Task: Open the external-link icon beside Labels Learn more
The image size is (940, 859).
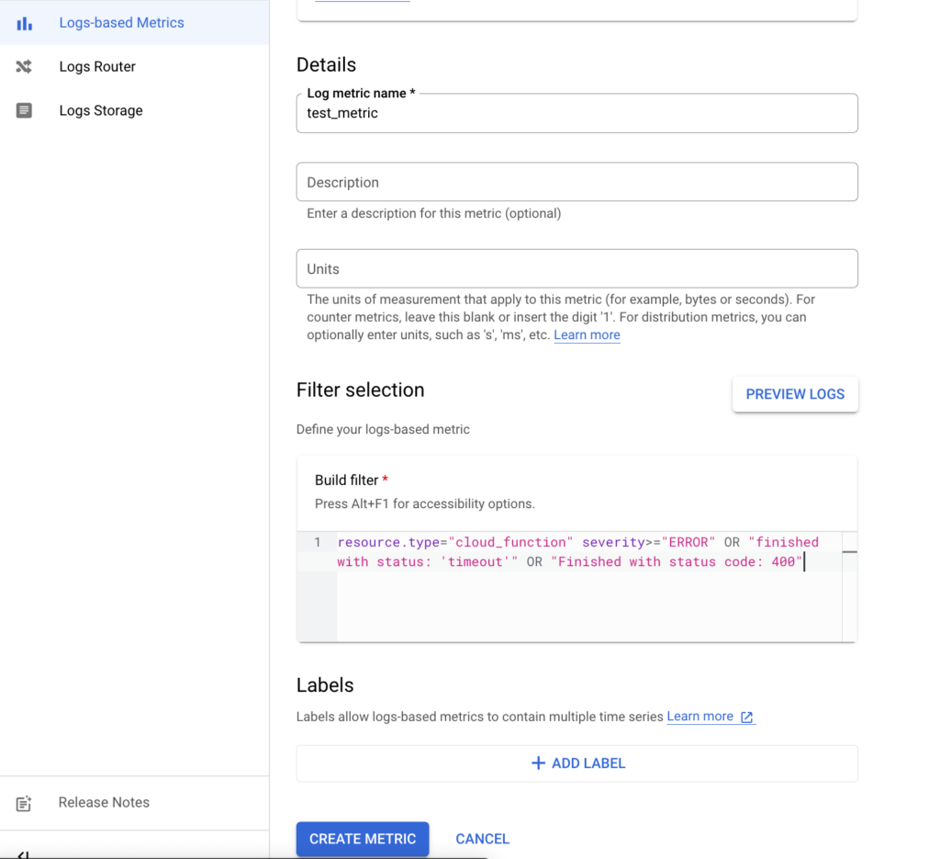Action: coord(748,717)
